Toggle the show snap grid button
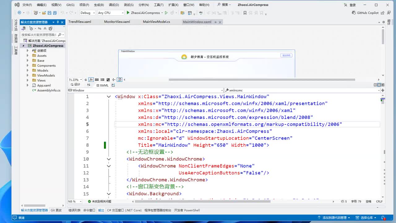Viewport: 396px width, 223px height. (97, 80)
